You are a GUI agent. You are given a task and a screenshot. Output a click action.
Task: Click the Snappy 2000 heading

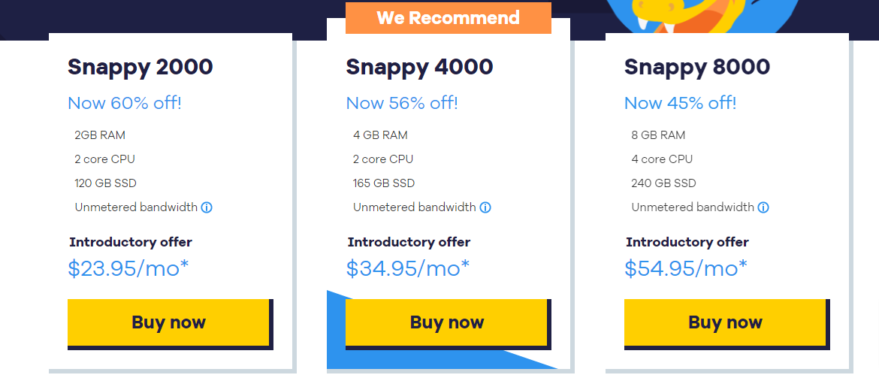pyautogui.click(x=140, y=68)
